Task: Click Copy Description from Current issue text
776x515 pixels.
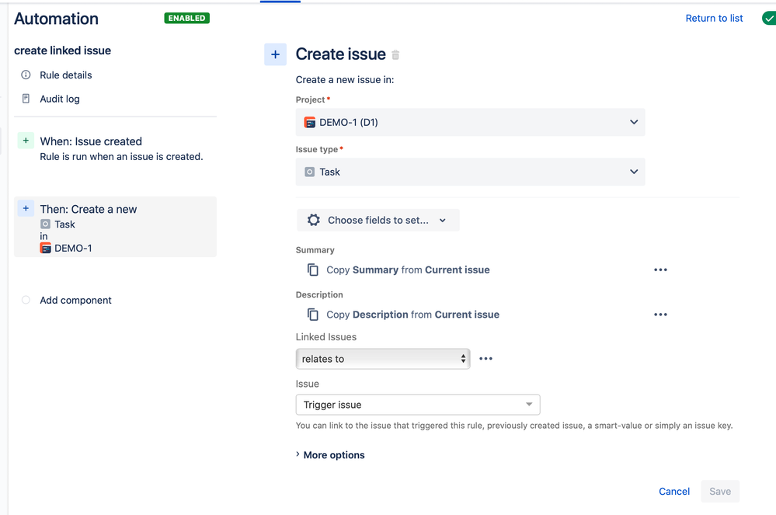Action: [x=412, y=314]
